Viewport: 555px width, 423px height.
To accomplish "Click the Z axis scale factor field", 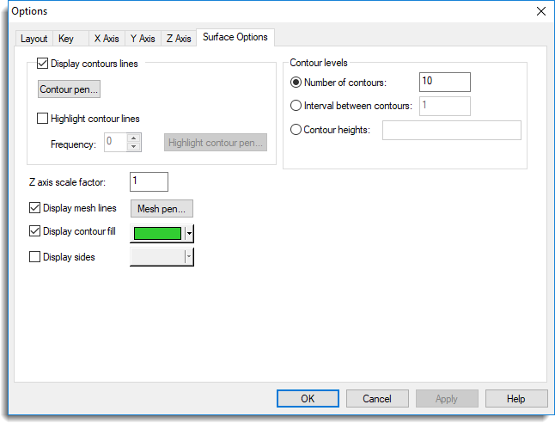I will point(149,181).
